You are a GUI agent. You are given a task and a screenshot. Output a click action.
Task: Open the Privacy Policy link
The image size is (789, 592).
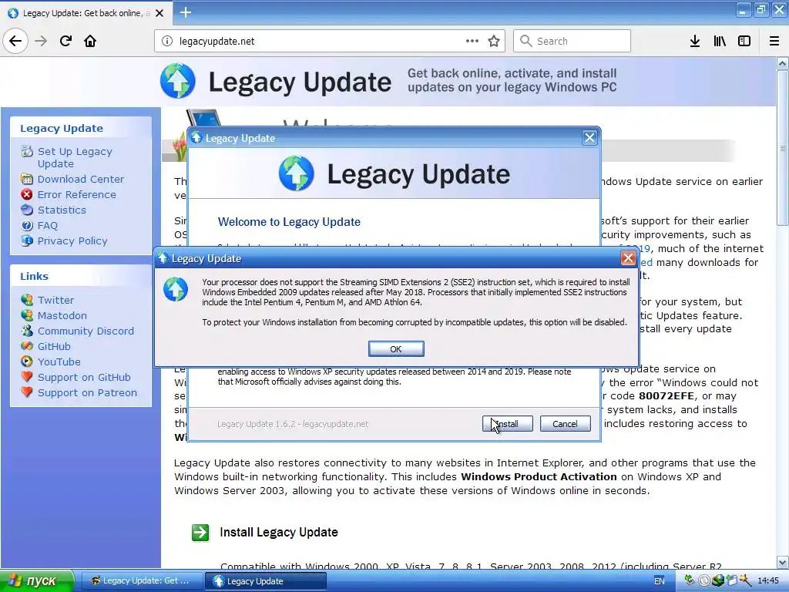(x=72, y=241)
